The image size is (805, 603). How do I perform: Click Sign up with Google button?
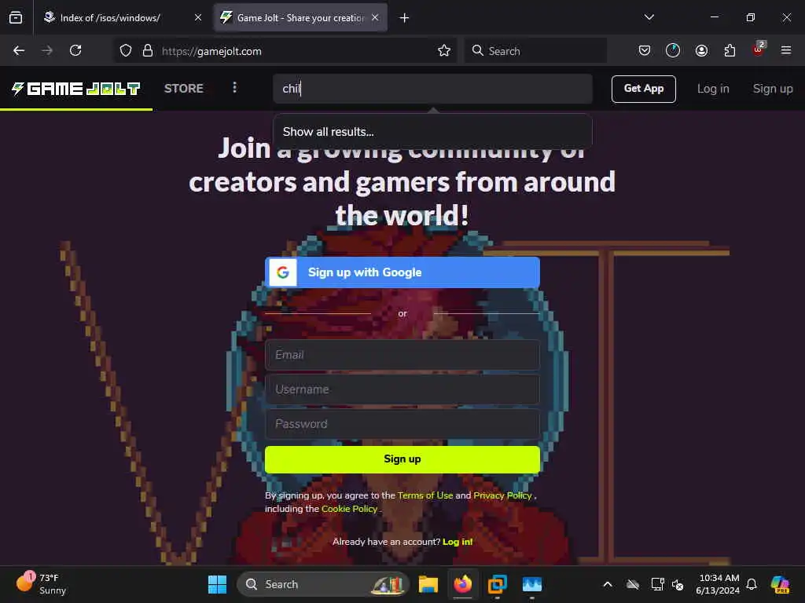pos(402,272)
